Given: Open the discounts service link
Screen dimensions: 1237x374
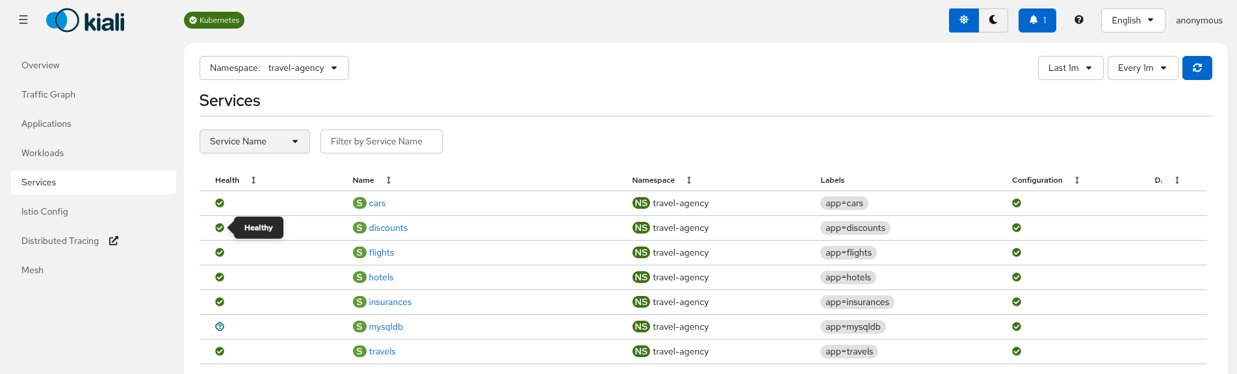Looking at the screenshot, I should [x=388, y=228].
